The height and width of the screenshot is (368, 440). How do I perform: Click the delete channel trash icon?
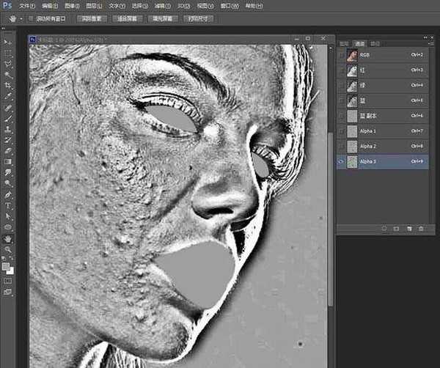(420, 229)
